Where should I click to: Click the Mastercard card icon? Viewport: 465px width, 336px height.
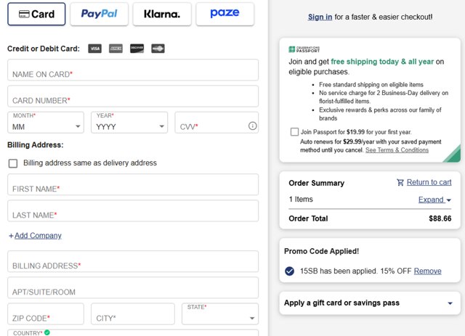(158, 49)
